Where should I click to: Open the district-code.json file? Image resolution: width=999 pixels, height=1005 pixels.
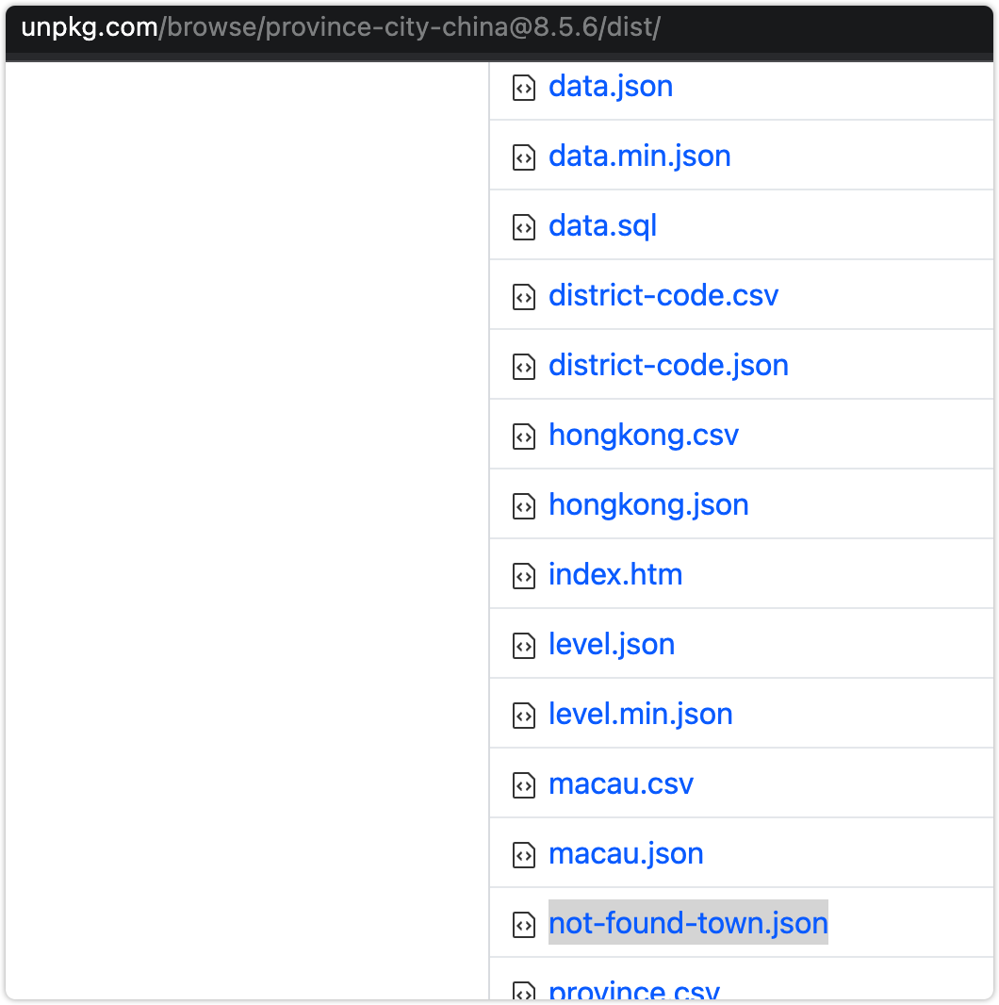coord(668,365)
